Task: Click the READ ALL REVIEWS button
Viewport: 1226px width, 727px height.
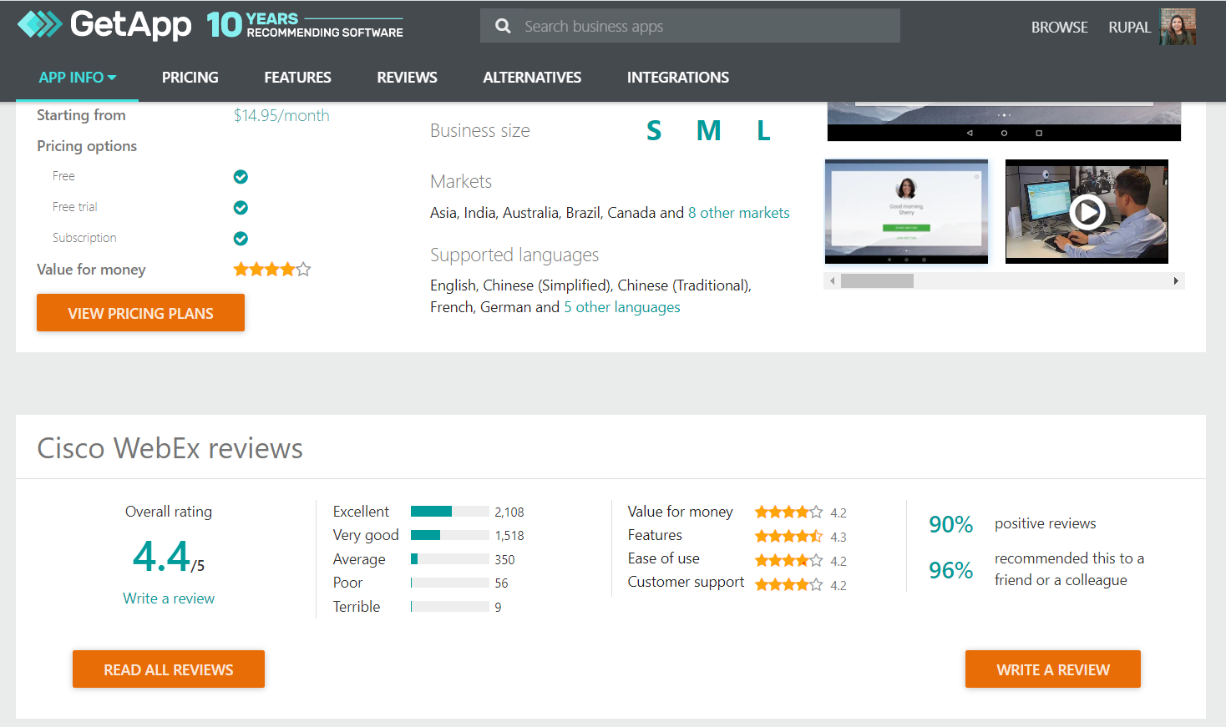Action: click(169, 669)
